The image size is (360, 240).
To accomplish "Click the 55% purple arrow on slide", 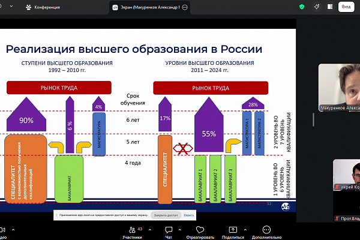I will coord(209,124).
